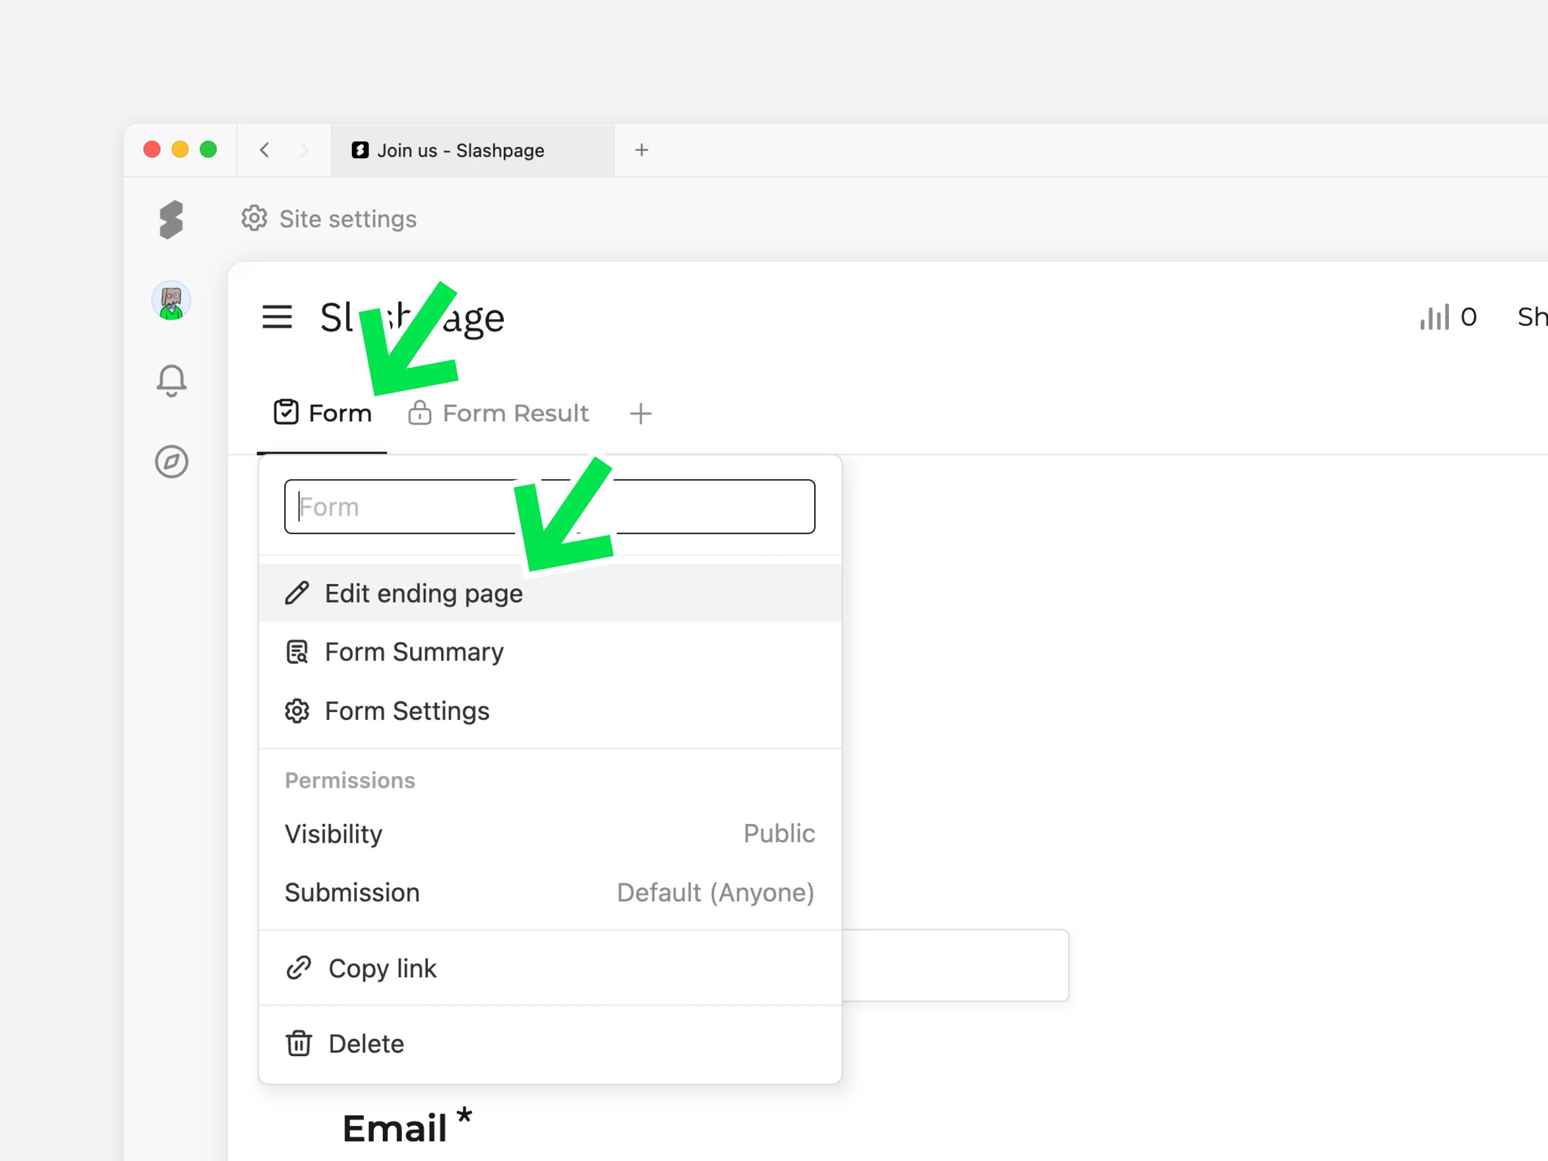The height and width of the screenshot is (1161, 1548).
Task: Add a new page tab with plus
Action: tap(640, 414)
